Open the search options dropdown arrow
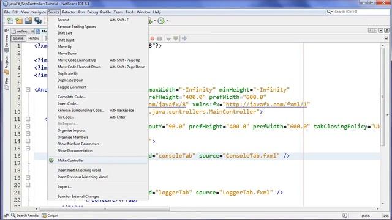The height and width of the screenshot is (220, 392). point(332,12)
